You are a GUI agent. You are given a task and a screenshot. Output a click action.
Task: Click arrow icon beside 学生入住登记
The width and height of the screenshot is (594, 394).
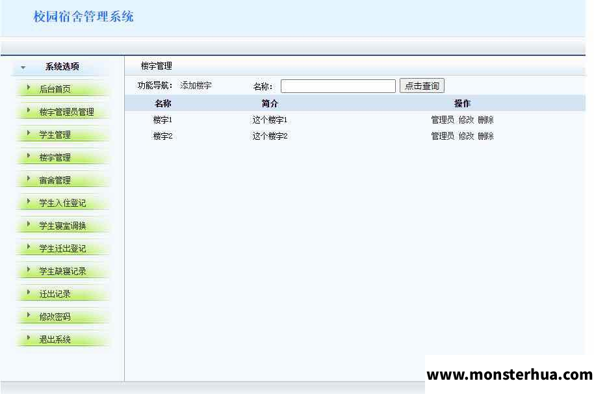pyautogui.click(x=29, y=201)
